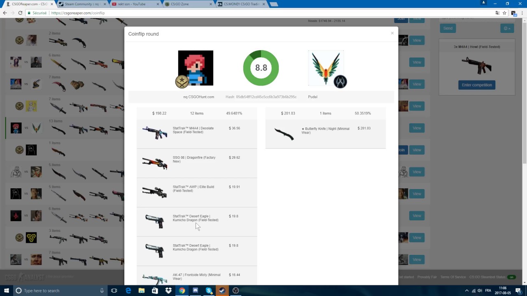Show hidden system tray icons

[x=466, y=291]
